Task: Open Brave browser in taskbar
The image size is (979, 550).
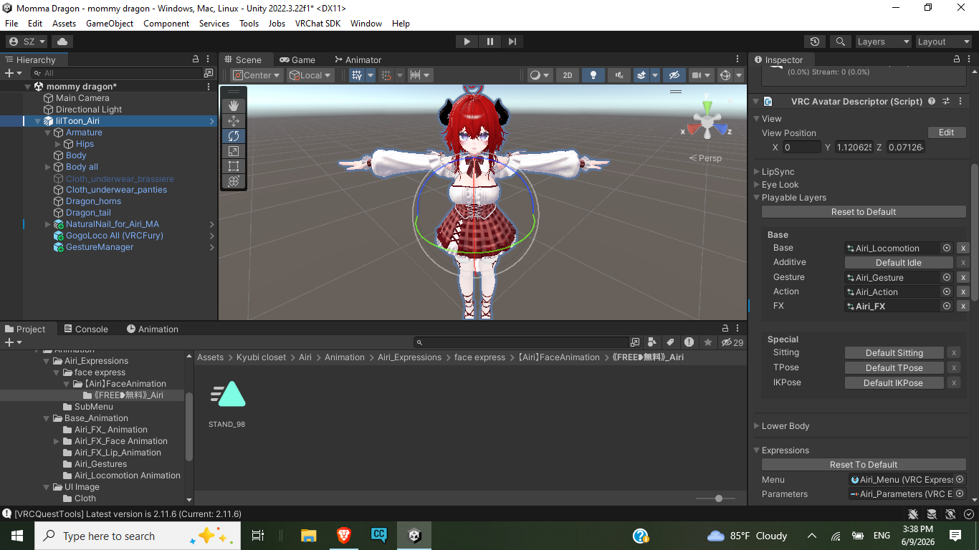Action: coord(344,536)
